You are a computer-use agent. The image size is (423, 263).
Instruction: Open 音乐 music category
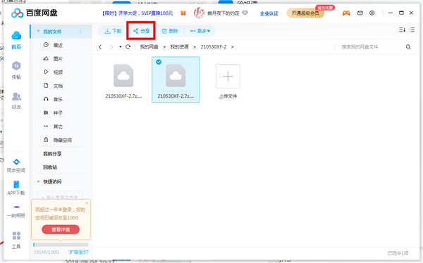coord(53,99)
